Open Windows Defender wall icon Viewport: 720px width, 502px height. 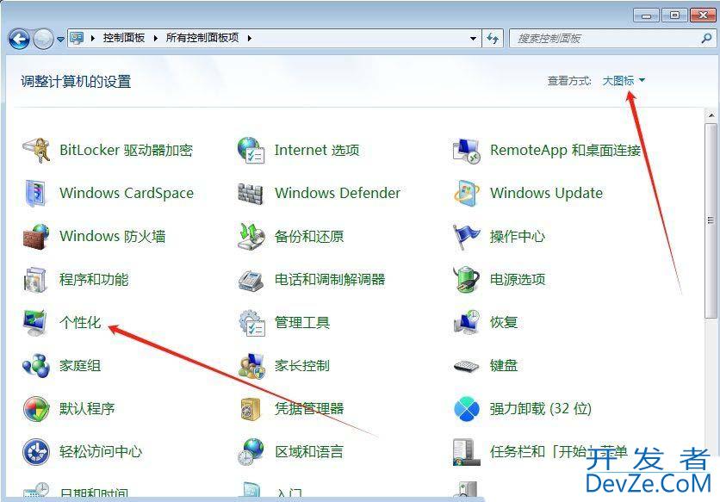[251, 194]
